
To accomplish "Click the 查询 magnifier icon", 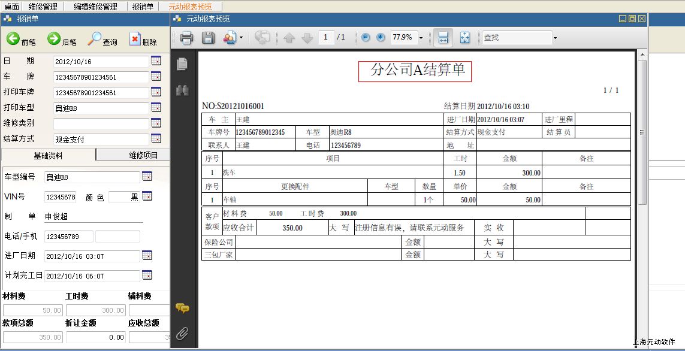I will tap(95, 40).
